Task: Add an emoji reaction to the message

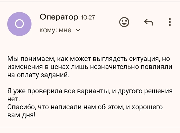Action: tap(124, 22)
